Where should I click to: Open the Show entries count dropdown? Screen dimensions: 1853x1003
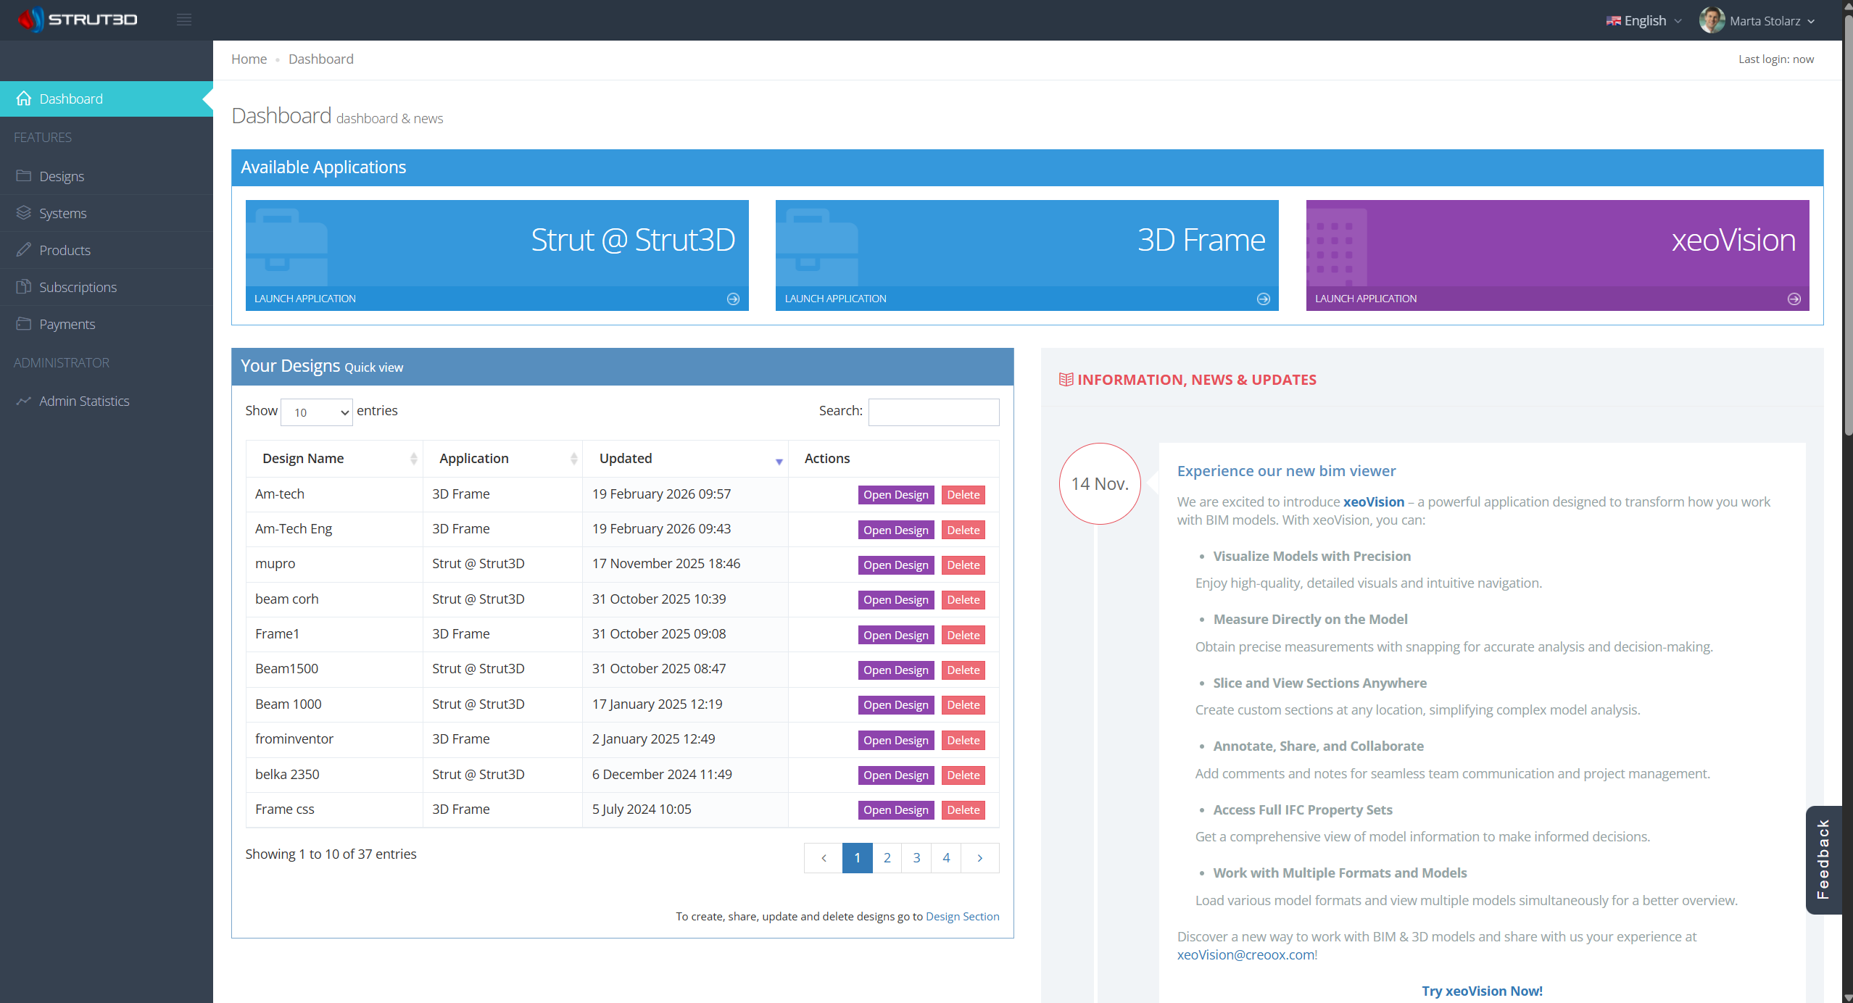(x=316, y=412)
